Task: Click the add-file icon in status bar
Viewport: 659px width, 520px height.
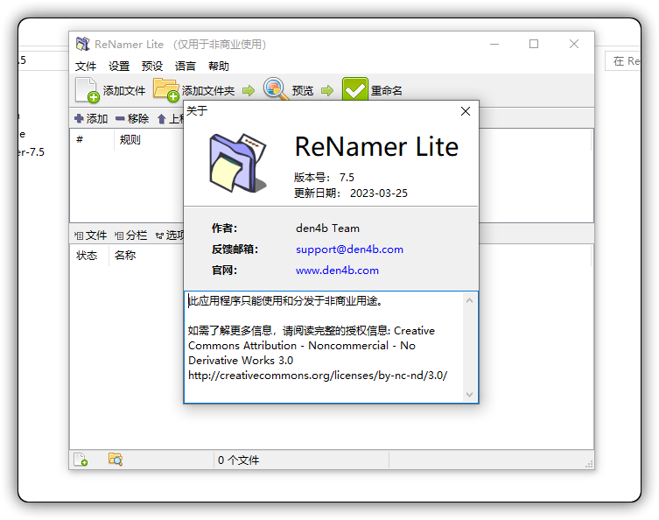Action: [81, 460]
